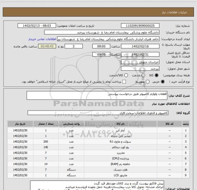Click quantity 14 in the RAM row
Viewport: 197px width, 190px height.
click(x=46, y=164)
